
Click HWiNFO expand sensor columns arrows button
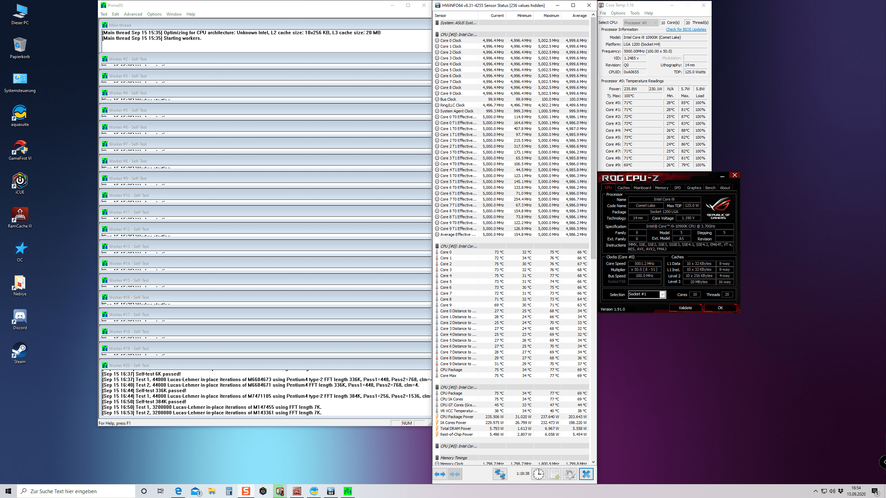[440, 474]
